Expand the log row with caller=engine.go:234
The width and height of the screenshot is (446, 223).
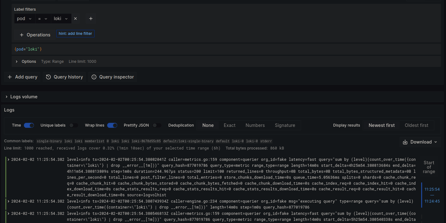click(x=8, y=201)
